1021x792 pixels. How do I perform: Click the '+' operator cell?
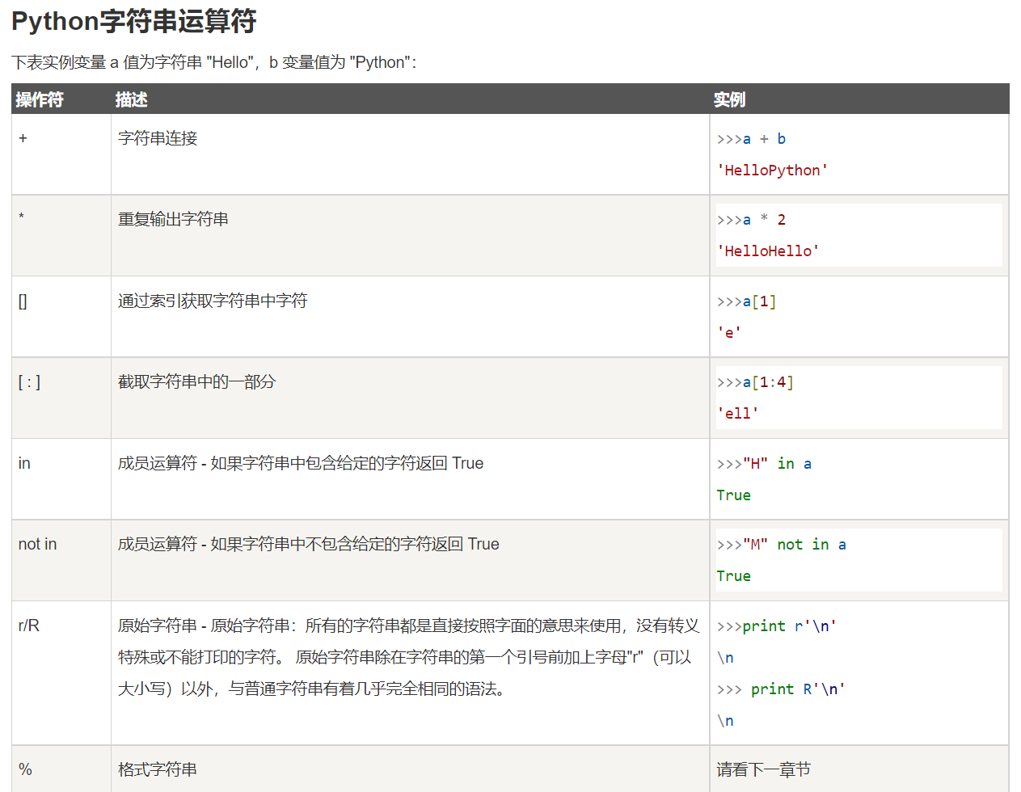click(x=61, y=154)
